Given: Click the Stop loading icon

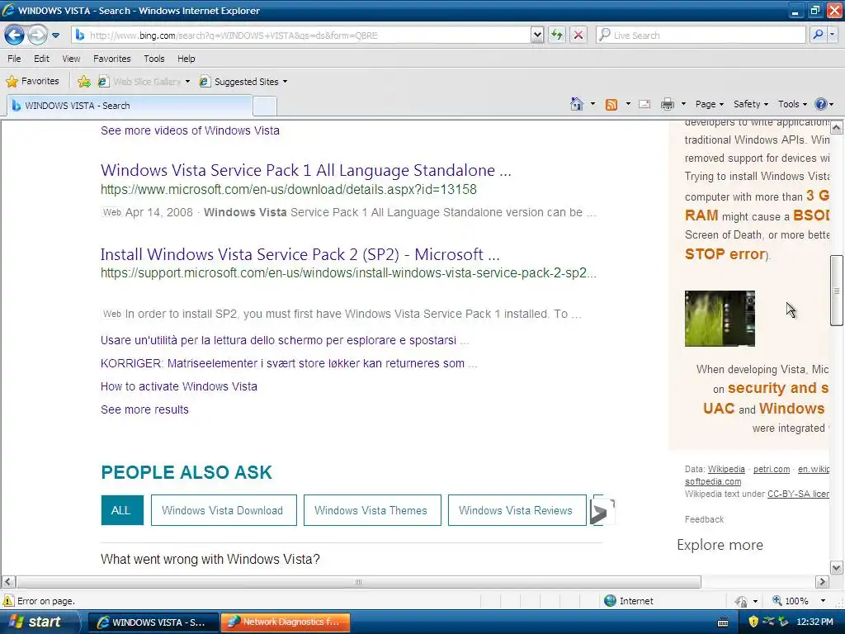Looking at the screenshot, I should [x=578, y=35].
